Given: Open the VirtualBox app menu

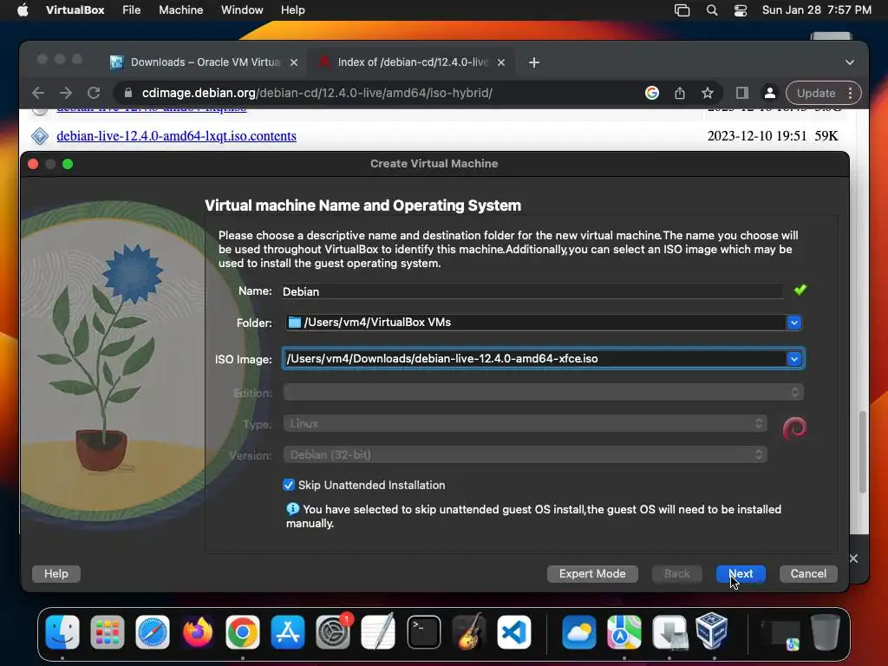Looking at the screenshot, I should [x=75, y=10].
